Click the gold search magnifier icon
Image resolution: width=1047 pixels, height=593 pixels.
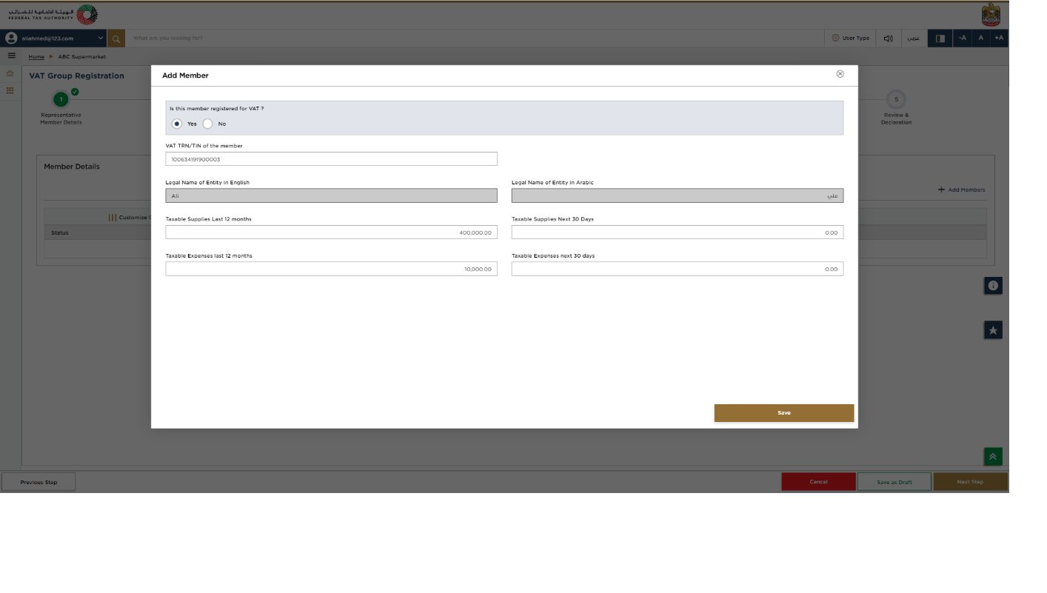point(116,38)
